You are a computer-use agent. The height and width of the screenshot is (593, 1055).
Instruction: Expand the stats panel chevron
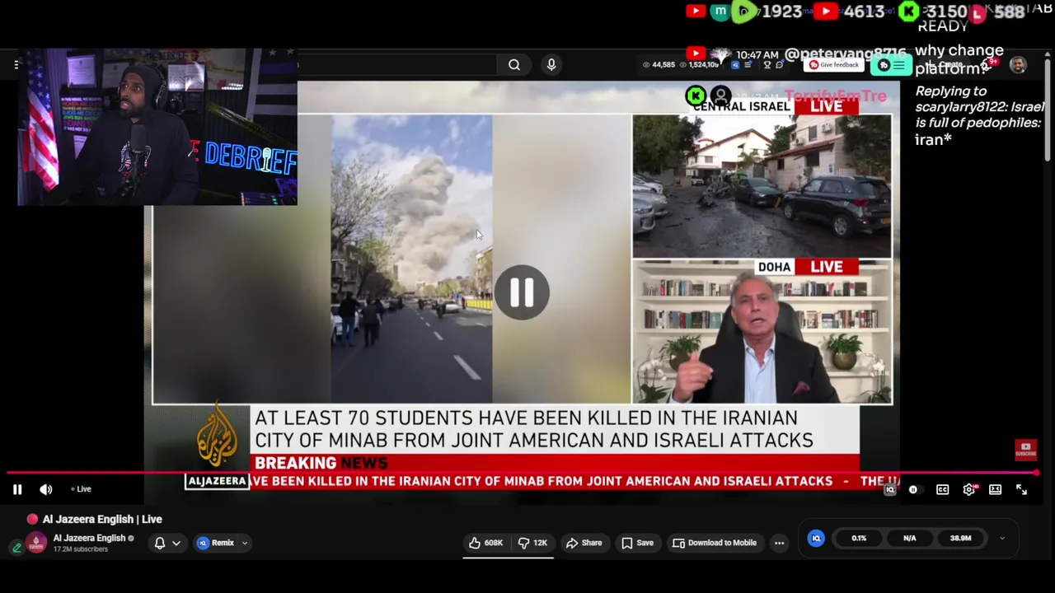tap(1002, 539)
